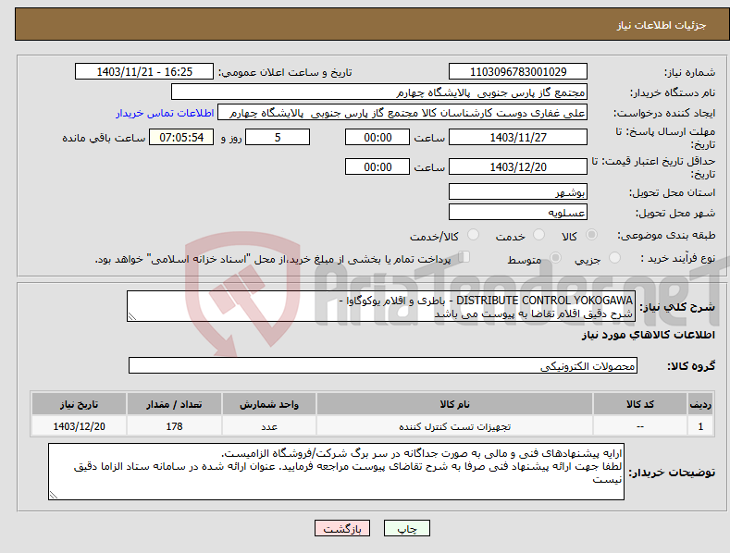Screen dimensions: 730x553
Task: Click the واحد شمارش column header
Action: 269,404
